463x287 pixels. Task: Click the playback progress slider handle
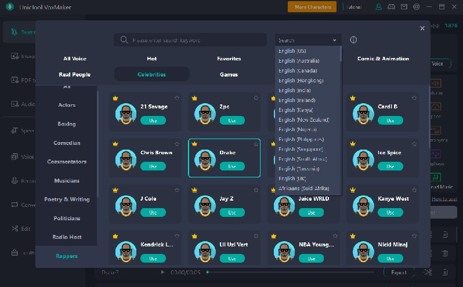pyautogui.click(x=208, y=272)
